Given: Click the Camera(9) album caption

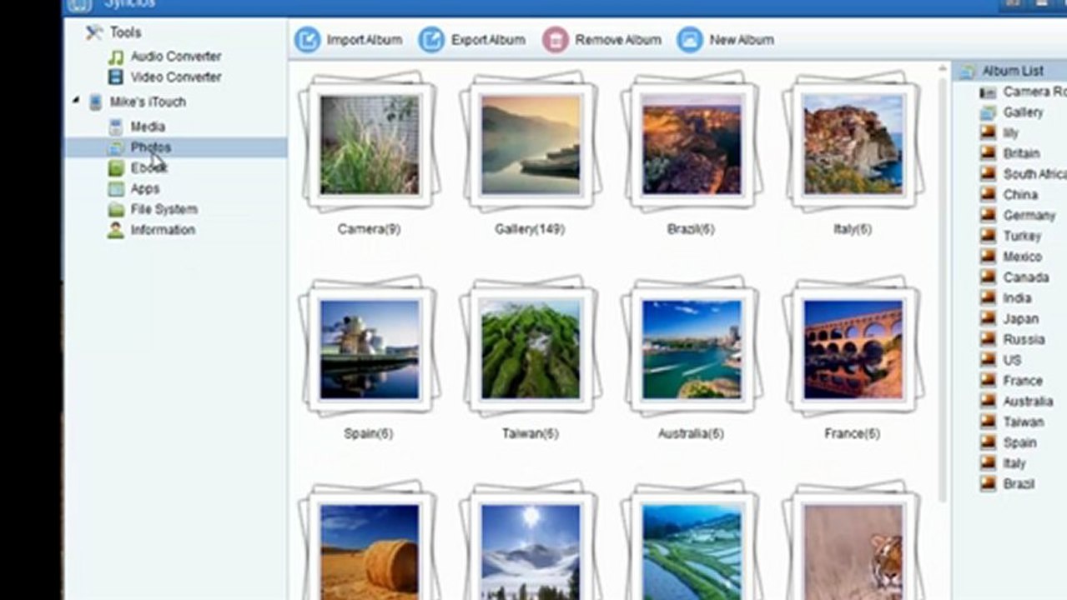Looking at the screenshot, I should click(370, 228).
